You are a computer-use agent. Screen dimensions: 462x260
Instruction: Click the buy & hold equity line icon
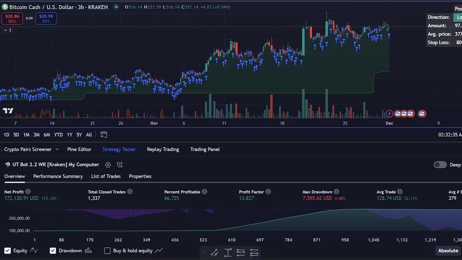159,251
